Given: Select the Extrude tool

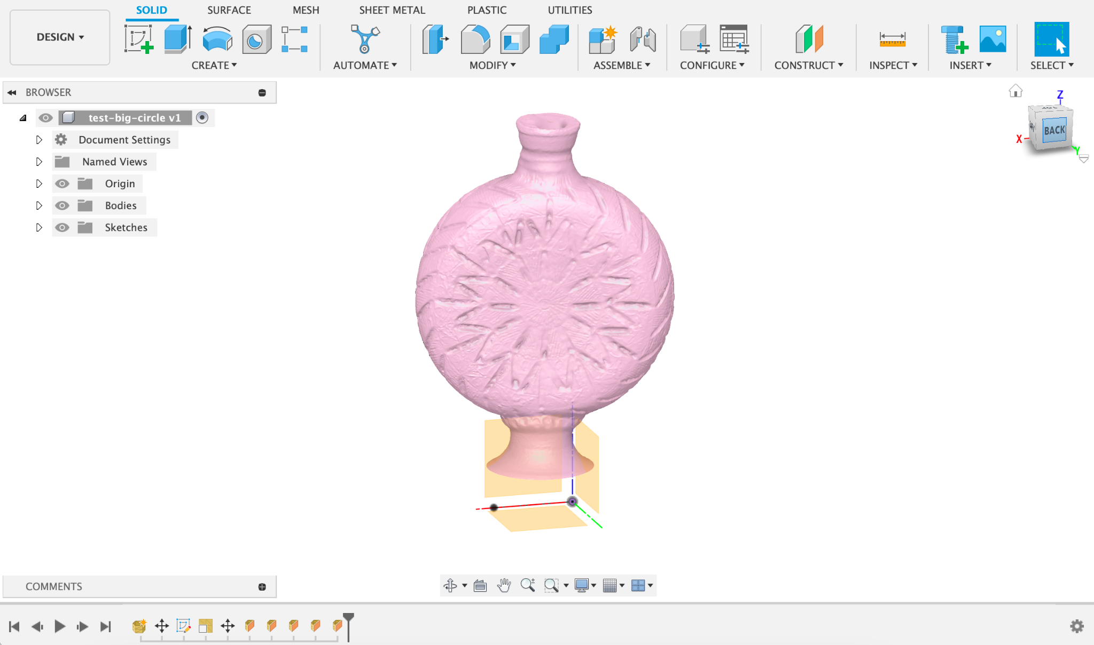Looking at the screenshot, I should [178, 39].
